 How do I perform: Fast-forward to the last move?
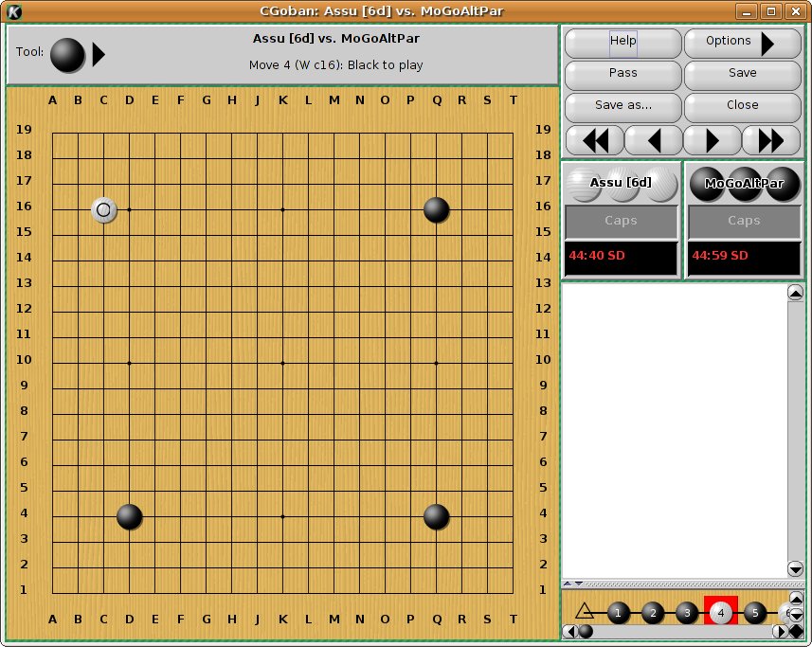pos(771,140)
